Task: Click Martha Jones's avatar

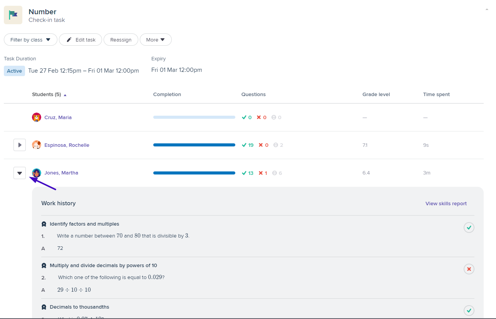Action: click(37, 173)
